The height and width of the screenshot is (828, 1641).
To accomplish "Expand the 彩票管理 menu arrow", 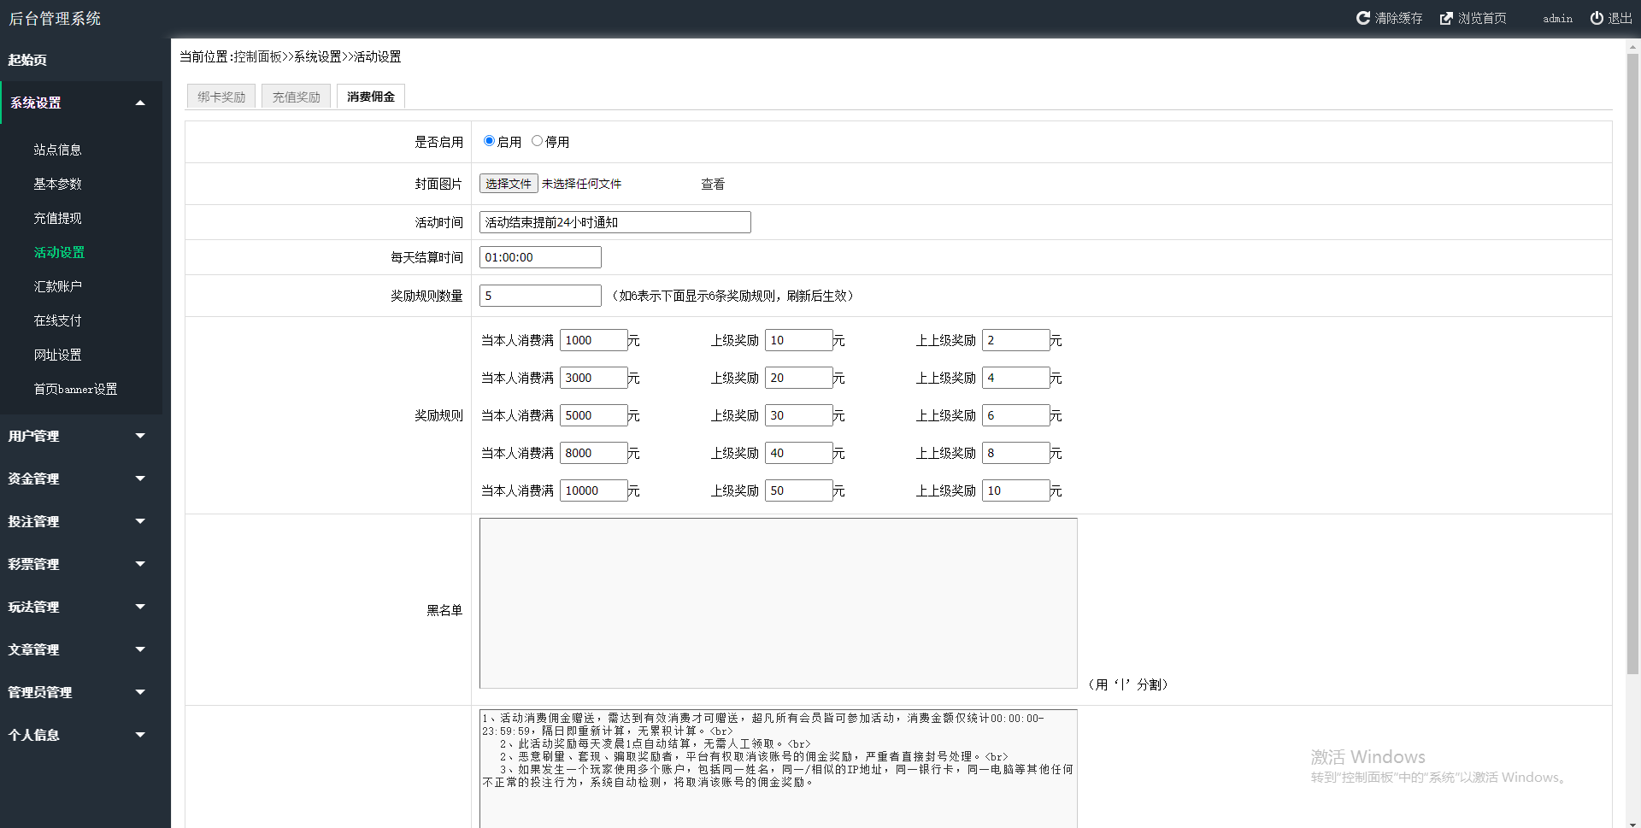I will 140,564.
